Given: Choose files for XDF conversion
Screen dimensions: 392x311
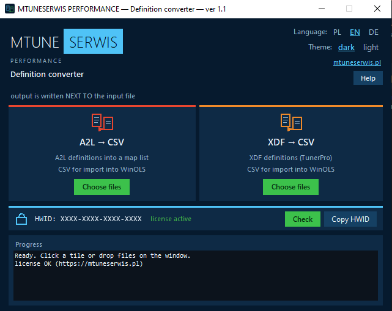Looking at the screenshot, I should (290, 187).
